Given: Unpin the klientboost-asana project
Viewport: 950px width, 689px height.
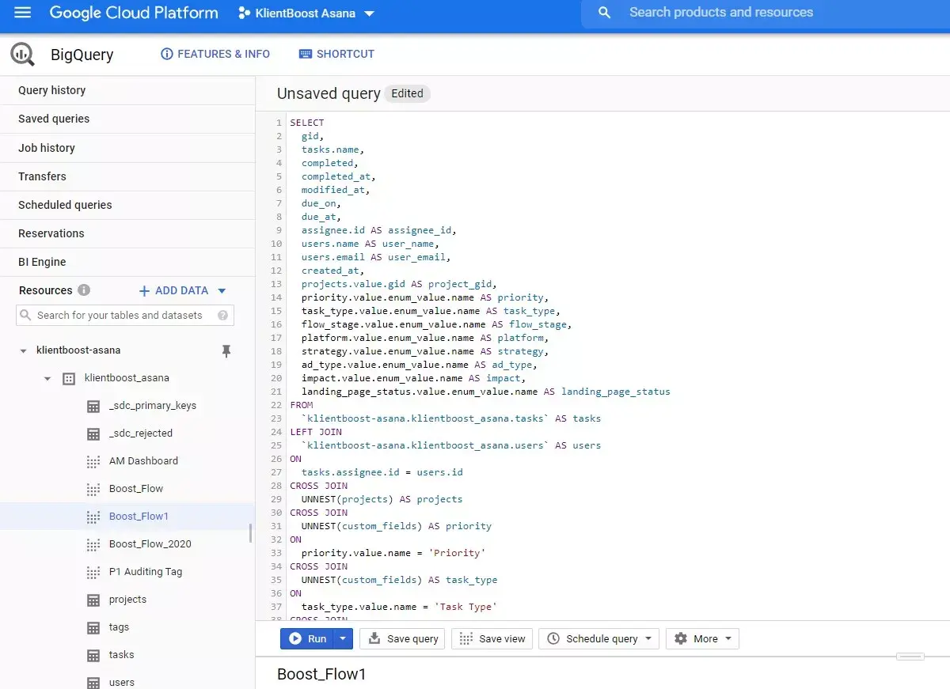Looking at the screenshot, I should tap(227, 350).
